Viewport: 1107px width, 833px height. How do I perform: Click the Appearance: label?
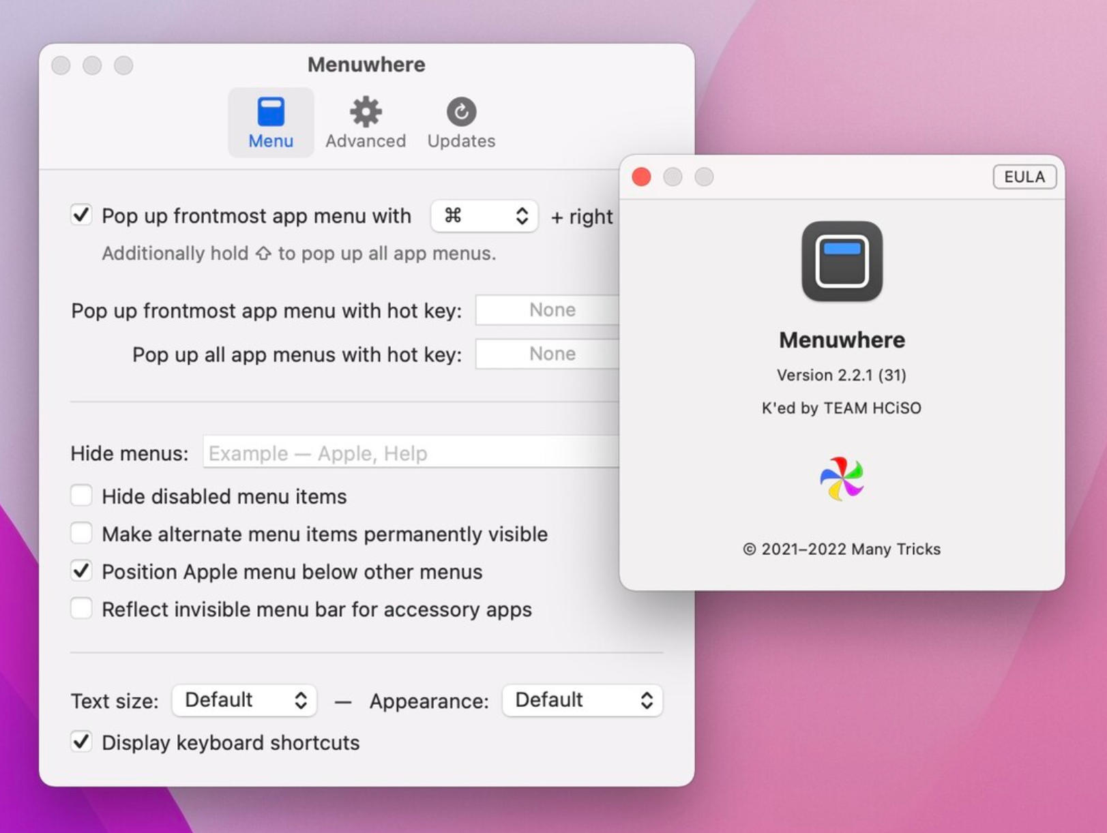(x=429, y=701)
